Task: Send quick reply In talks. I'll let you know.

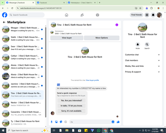Action: click(x=71, y=106)
